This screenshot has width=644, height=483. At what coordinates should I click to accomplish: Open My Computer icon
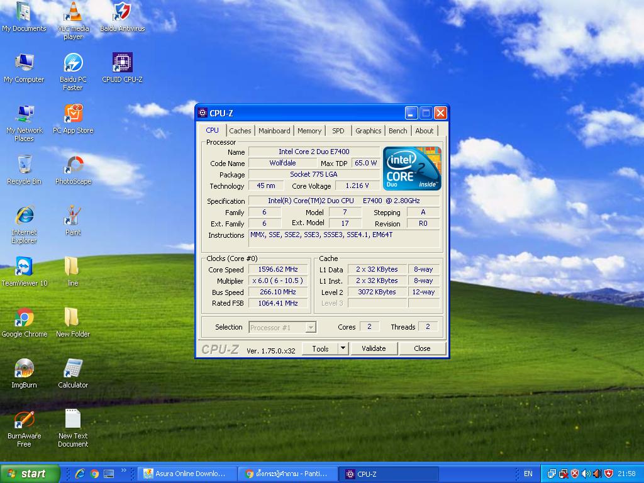click(24, 68)
